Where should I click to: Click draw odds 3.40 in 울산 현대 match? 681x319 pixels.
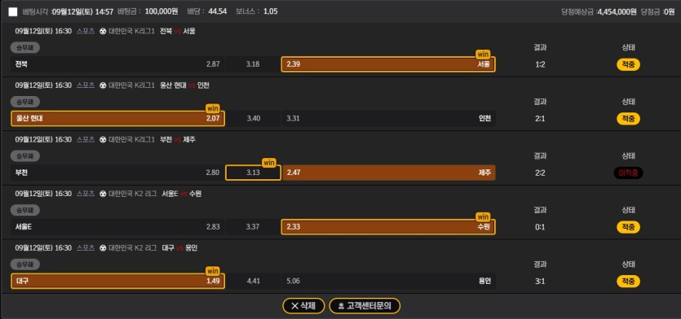coord(253,118)
